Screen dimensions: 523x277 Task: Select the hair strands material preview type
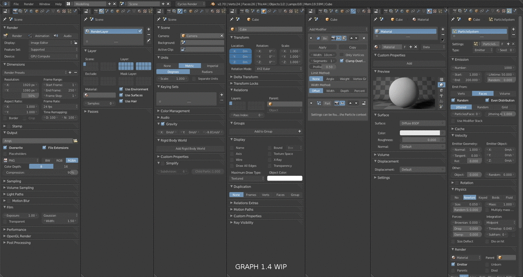(x=442, y=101)
